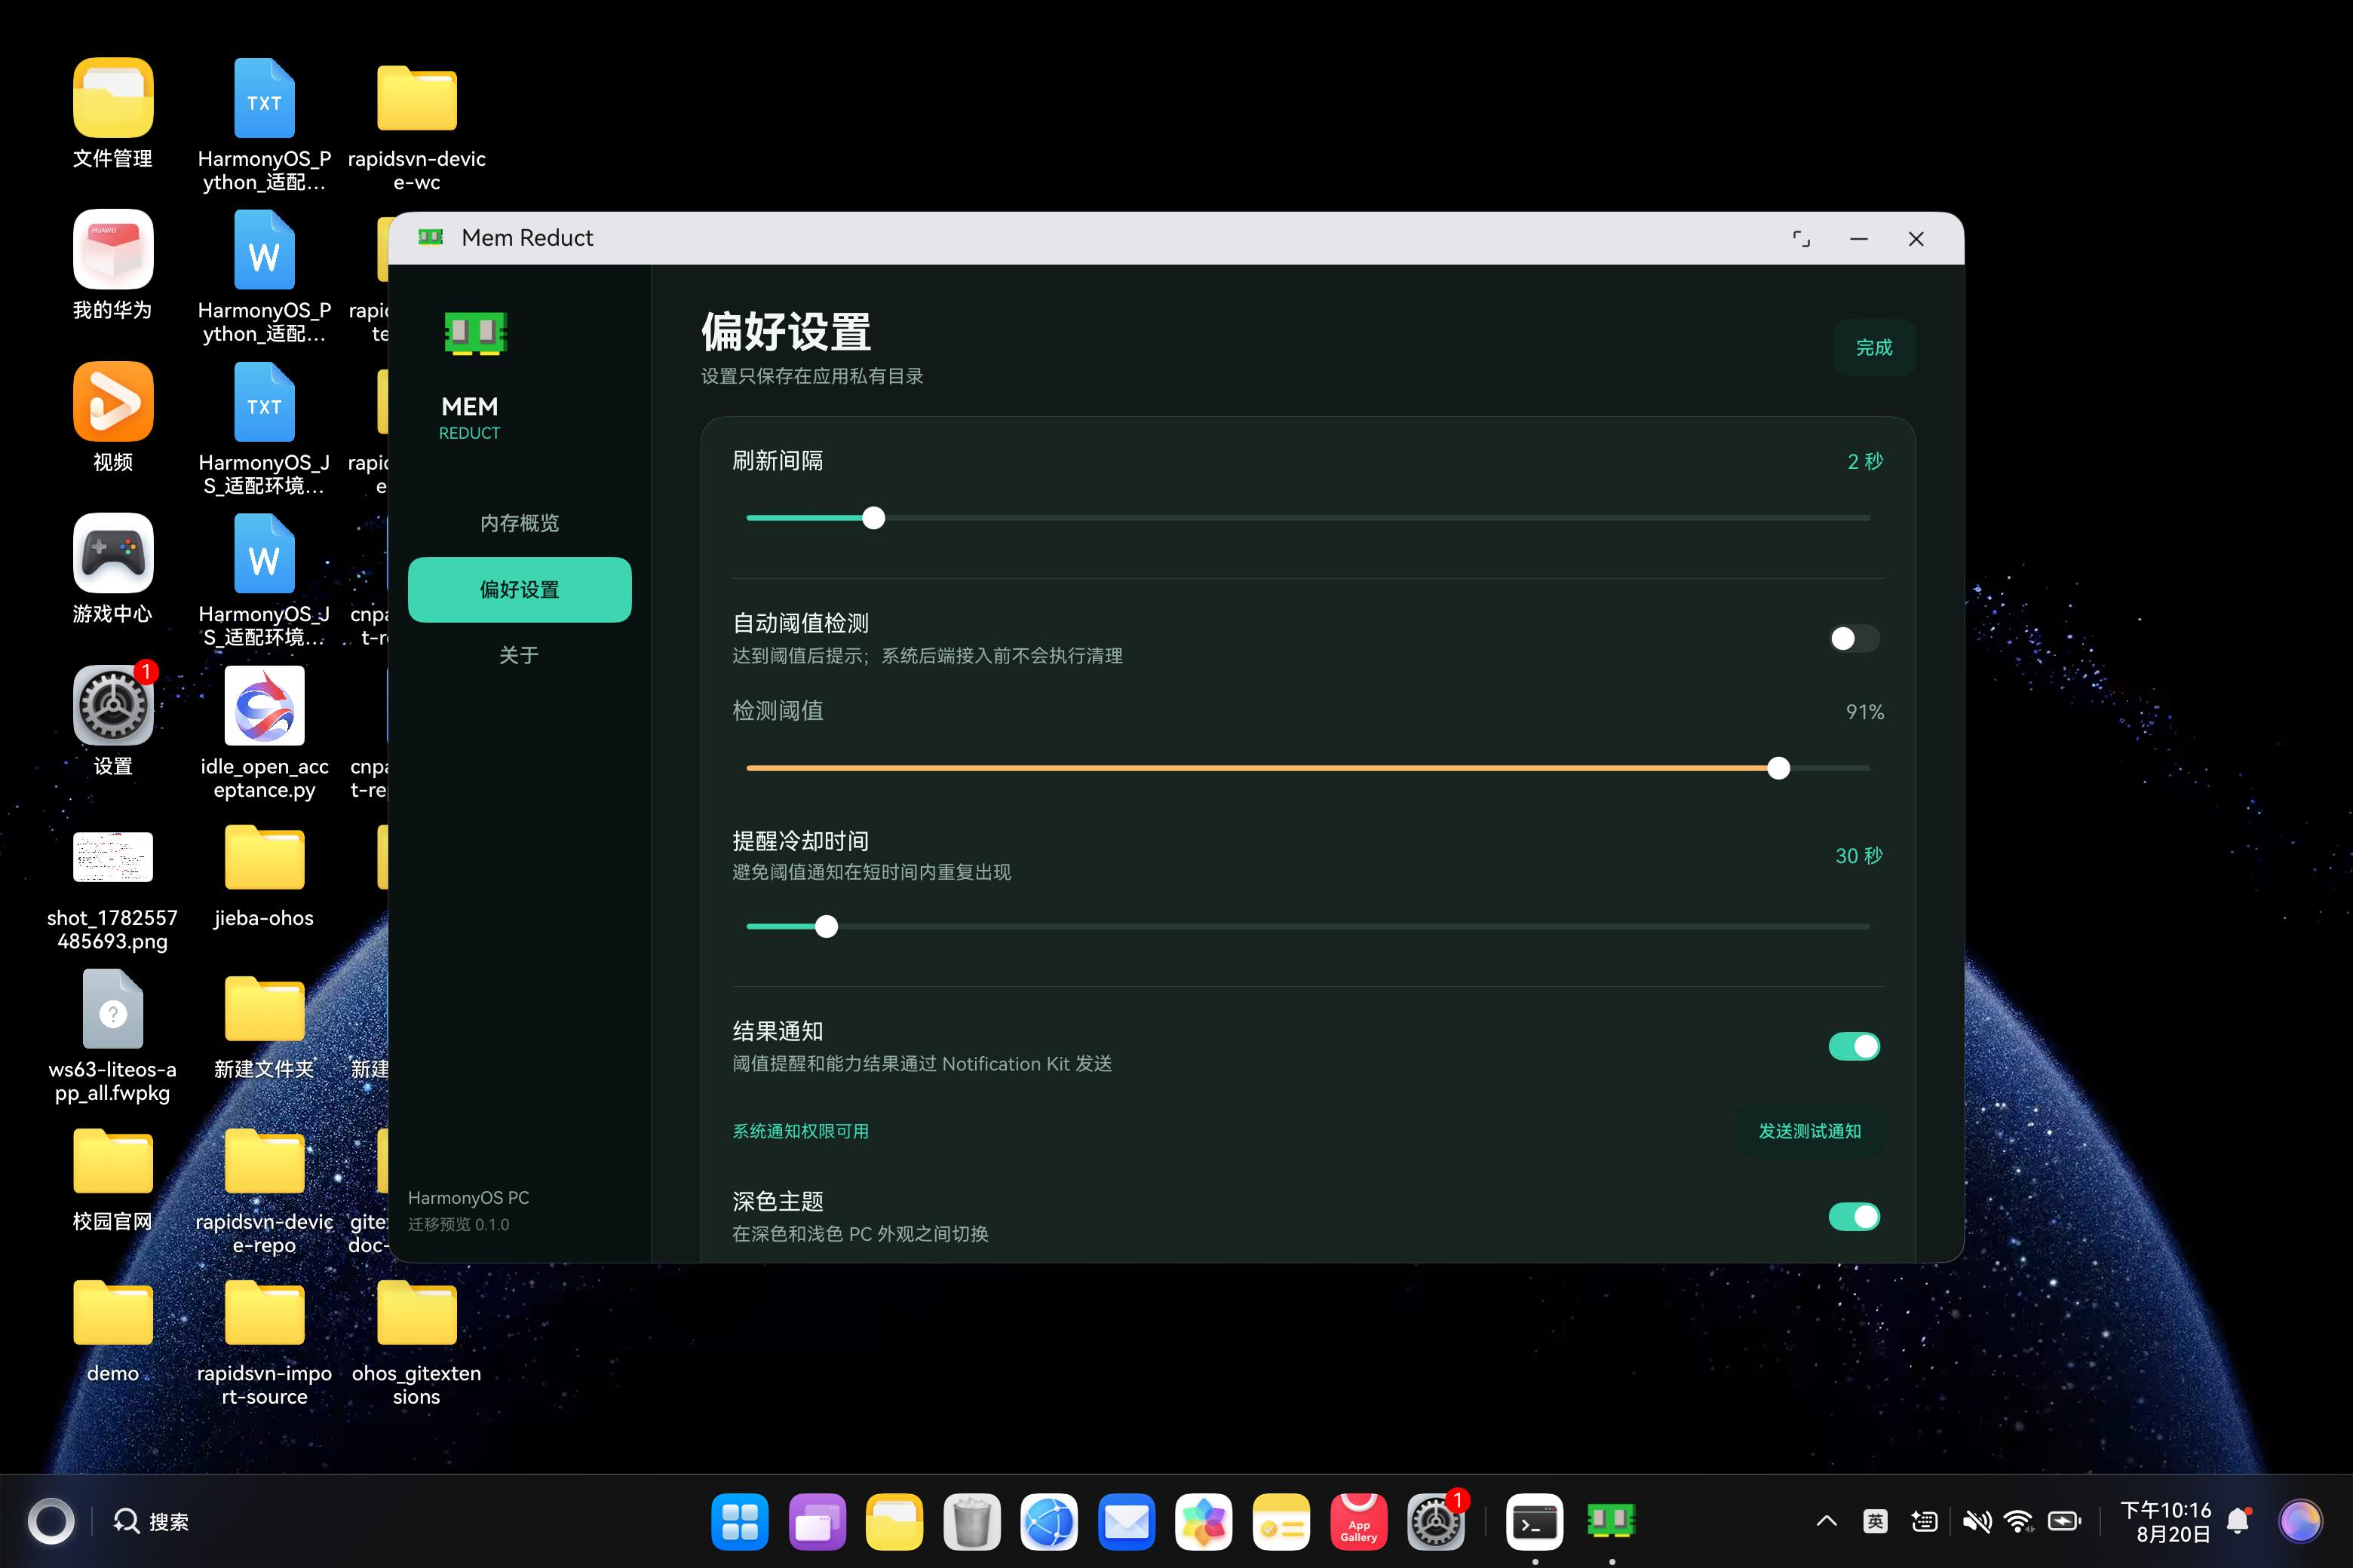The height and width of the screenshot is (1568, 2353).
Task: Open the purple multi-window dock icon
Action: pyautogui.click(x=816, y=1522)
